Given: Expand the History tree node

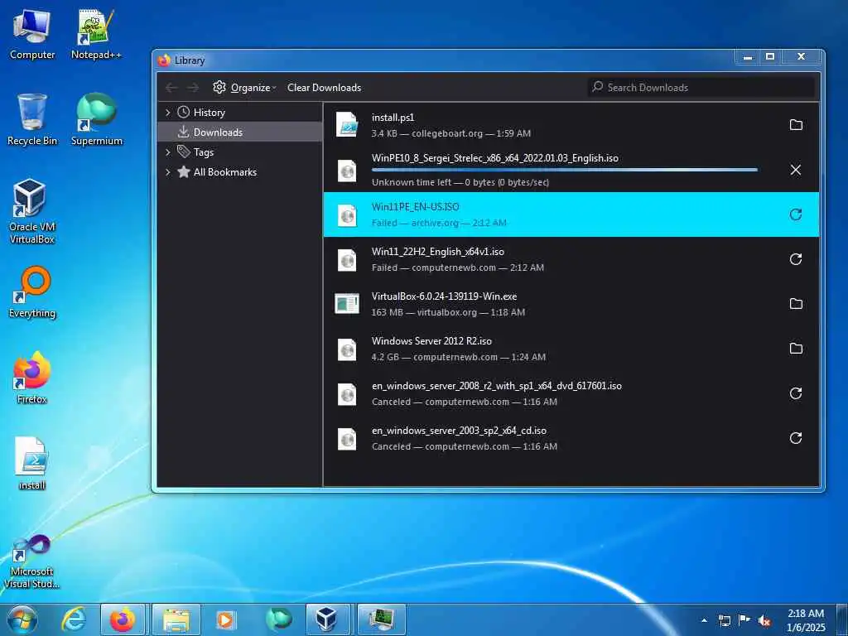Looking at the screenshot, I should (x=167, y=113).
